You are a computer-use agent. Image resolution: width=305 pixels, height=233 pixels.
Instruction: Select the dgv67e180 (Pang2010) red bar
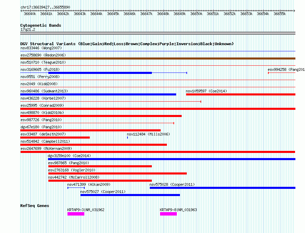90,130
